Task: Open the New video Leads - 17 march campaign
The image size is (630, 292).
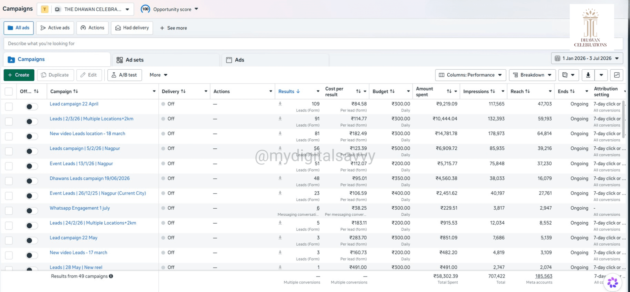Action: click(78, 253)
